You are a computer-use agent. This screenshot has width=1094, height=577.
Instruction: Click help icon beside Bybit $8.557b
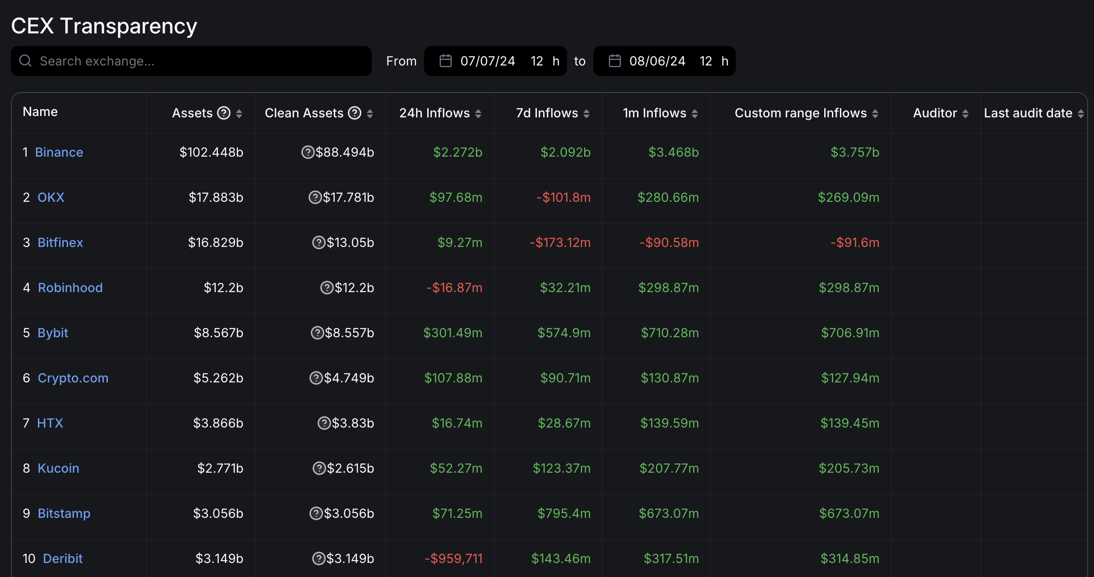tap(317, 333)
